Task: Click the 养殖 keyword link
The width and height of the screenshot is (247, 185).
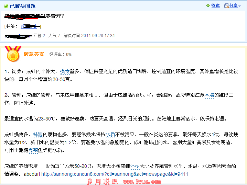Action: pyautogui.click(x=33, y=150)
